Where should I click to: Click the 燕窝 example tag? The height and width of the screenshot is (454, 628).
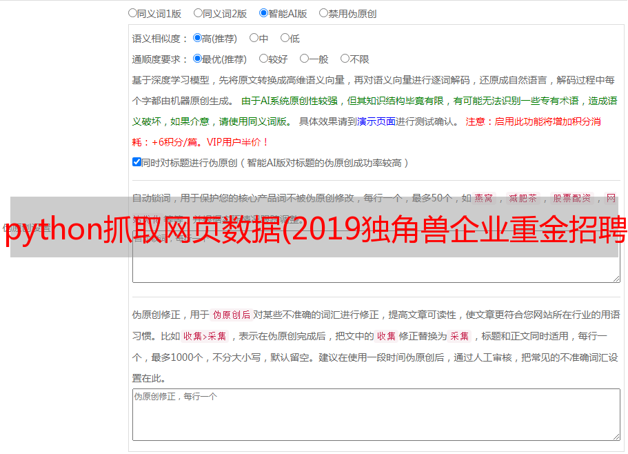(x=484, y=198)
